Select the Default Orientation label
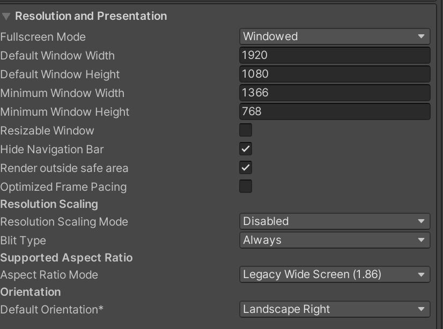This screenshot has width=443, height=329. [52, 310]
